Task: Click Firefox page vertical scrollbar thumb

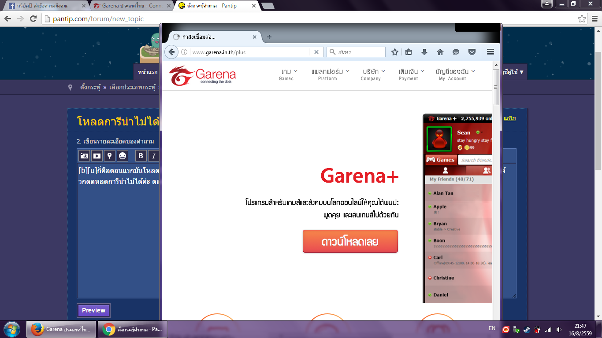Action: click(496, 87)
